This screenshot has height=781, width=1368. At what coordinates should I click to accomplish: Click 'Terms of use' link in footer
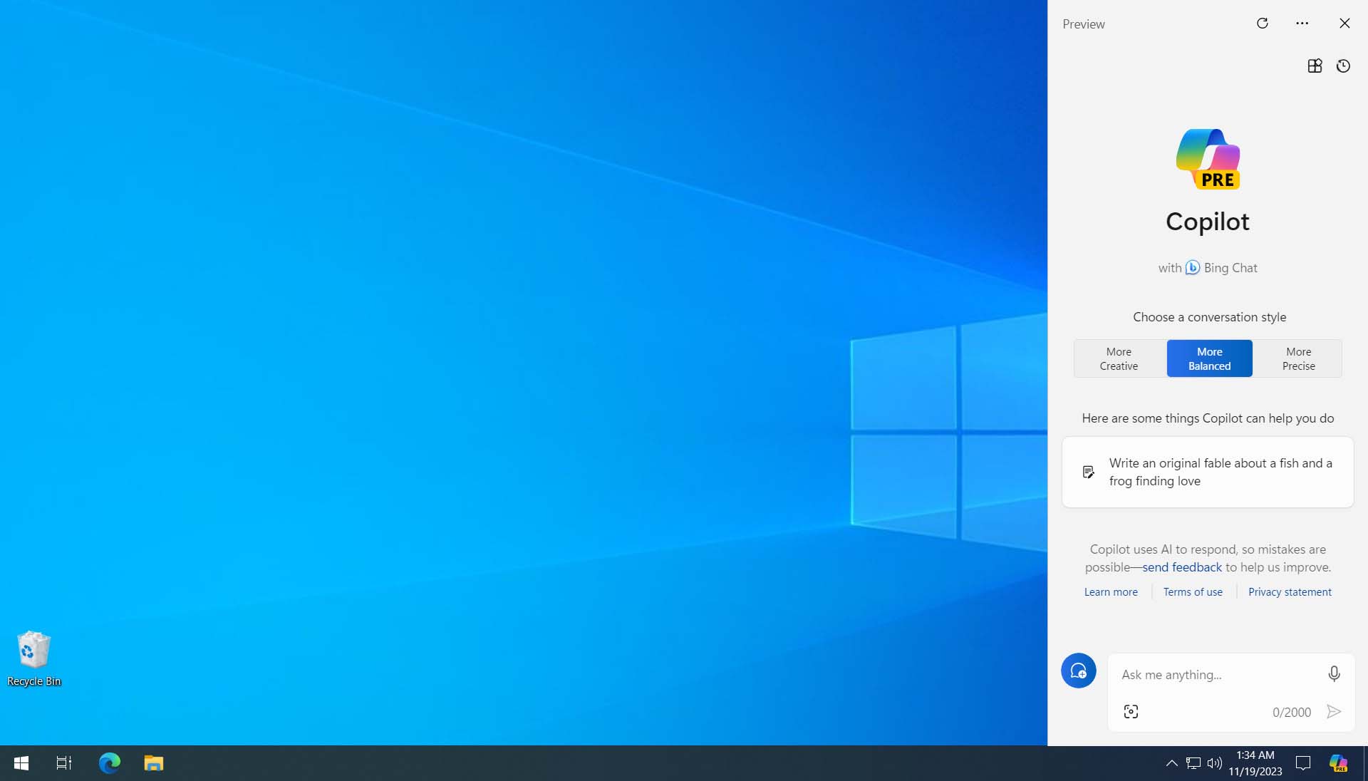1192,591
